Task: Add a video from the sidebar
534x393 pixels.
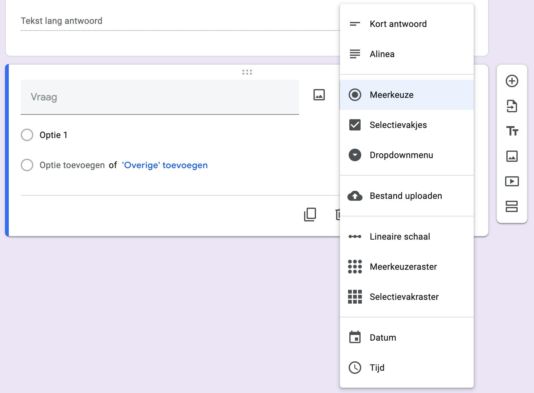Action: [x=512, y=181]
